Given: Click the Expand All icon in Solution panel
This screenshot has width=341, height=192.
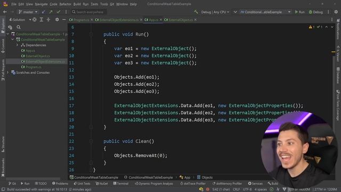Looking at the screenshot, I should pos(42,20).
